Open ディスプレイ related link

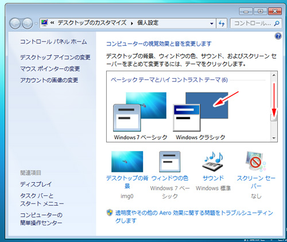click(36, 184)
